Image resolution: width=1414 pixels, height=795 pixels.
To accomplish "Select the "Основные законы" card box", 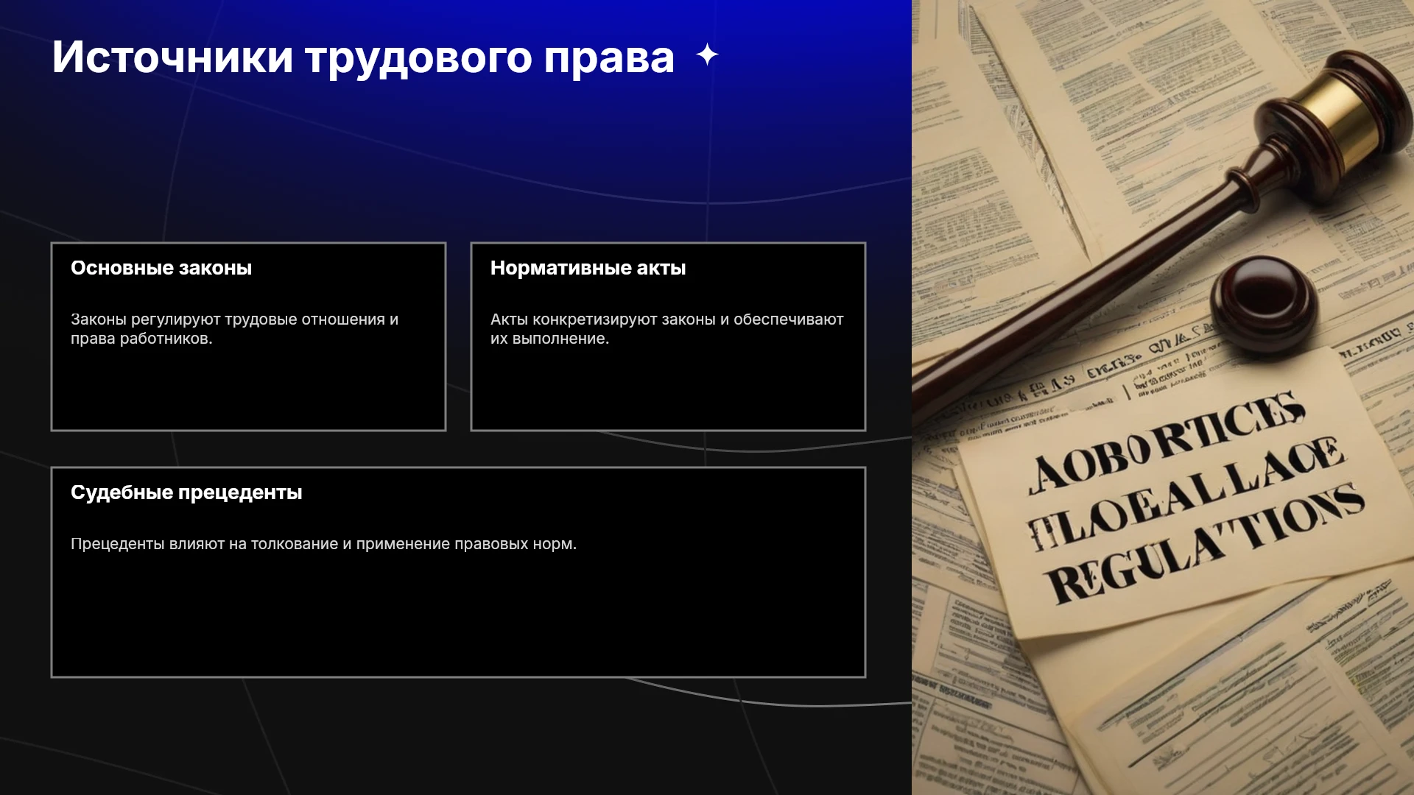I will tap(248, 336).
